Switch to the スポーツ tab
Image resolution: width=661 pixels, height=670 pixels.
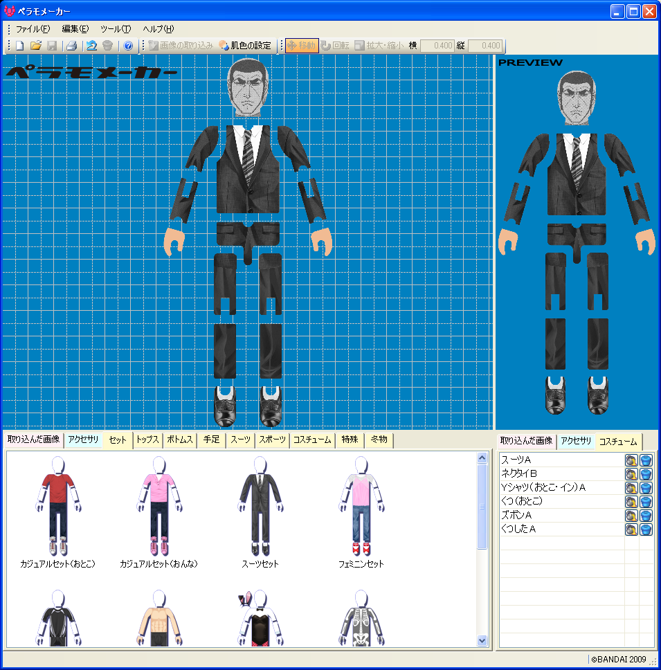coord(273,440)
